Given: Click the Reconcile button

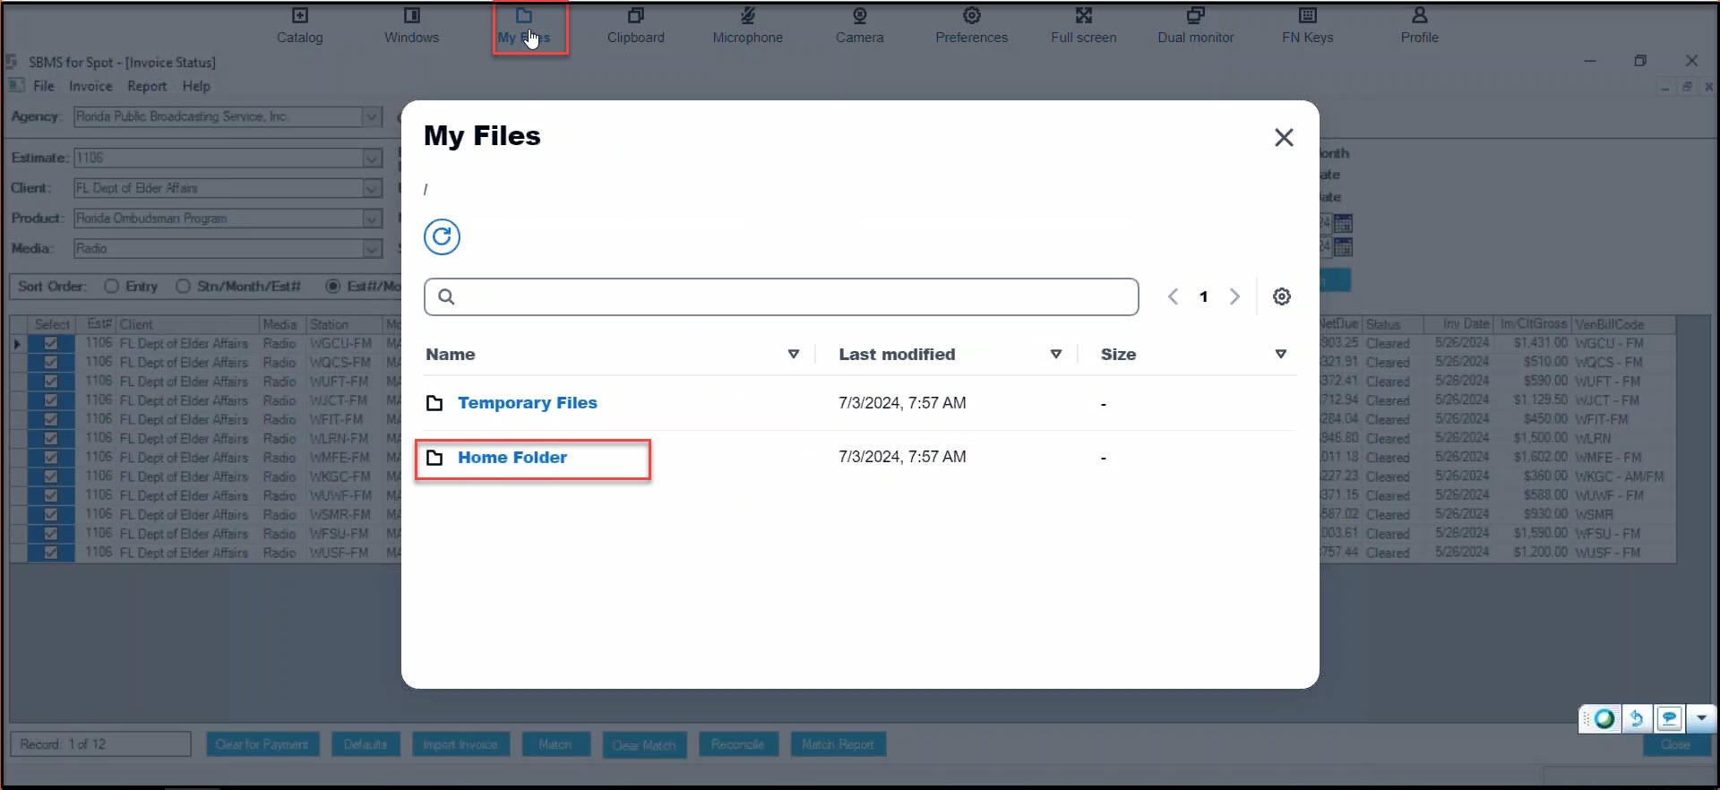Looking at the screenshot, I should [738, 744].
